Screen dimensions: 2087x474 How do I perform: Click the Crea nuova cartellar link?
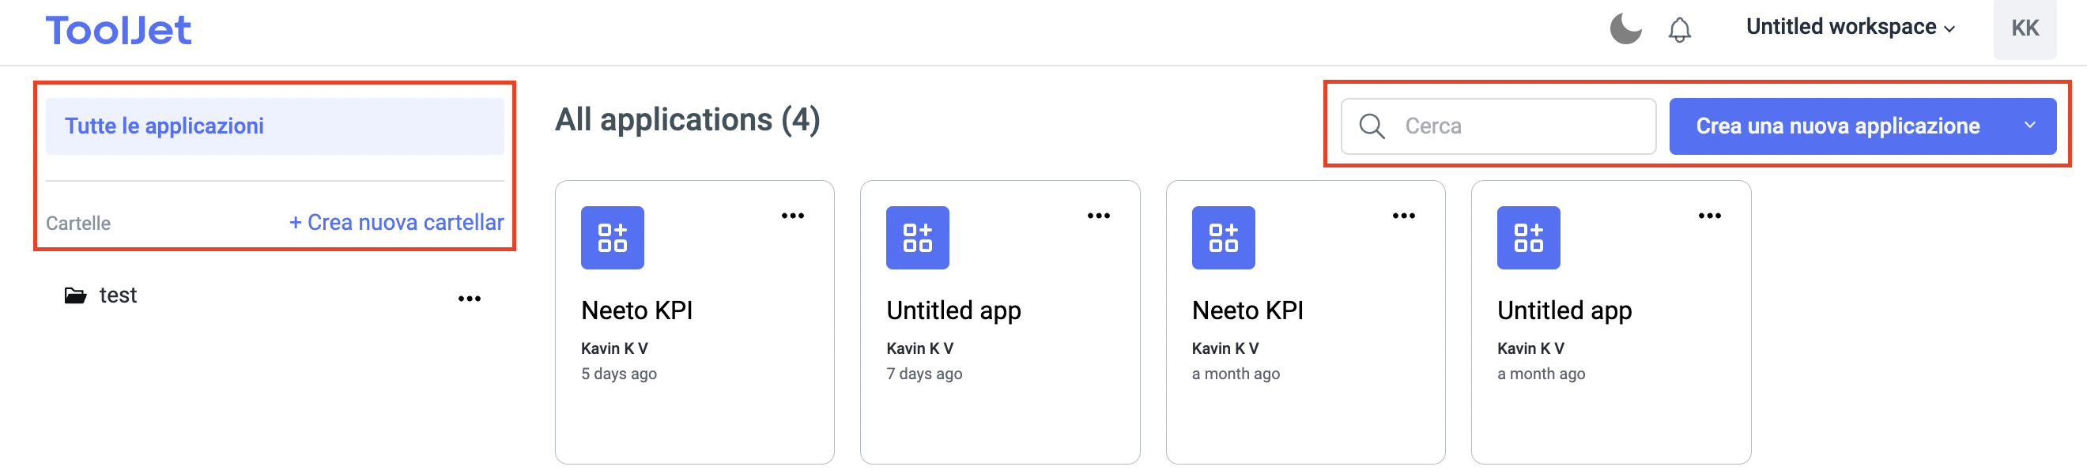[x=396, y=223]
